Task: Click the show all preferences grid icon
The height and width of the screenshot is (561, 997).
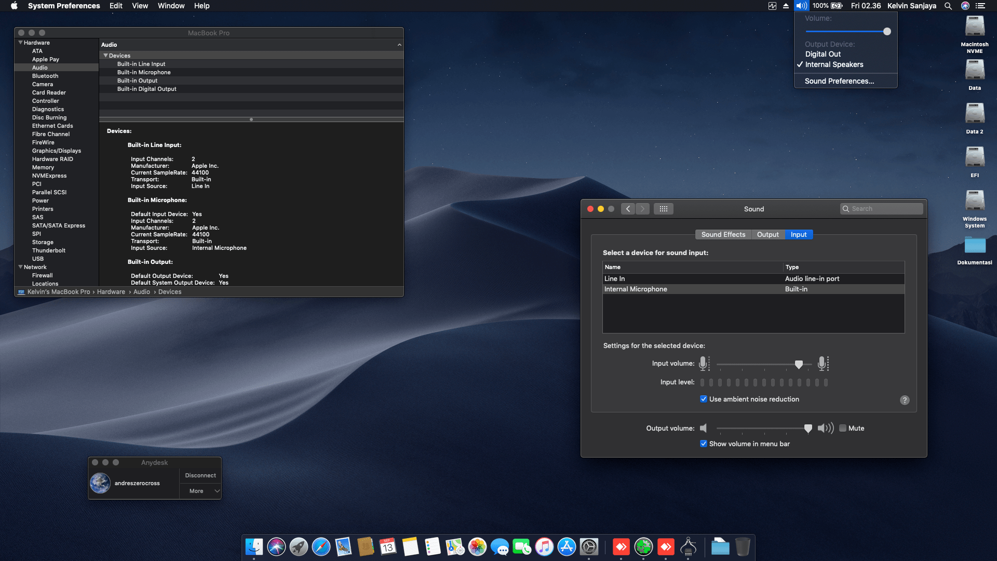Action: click(x=663, y=209)
